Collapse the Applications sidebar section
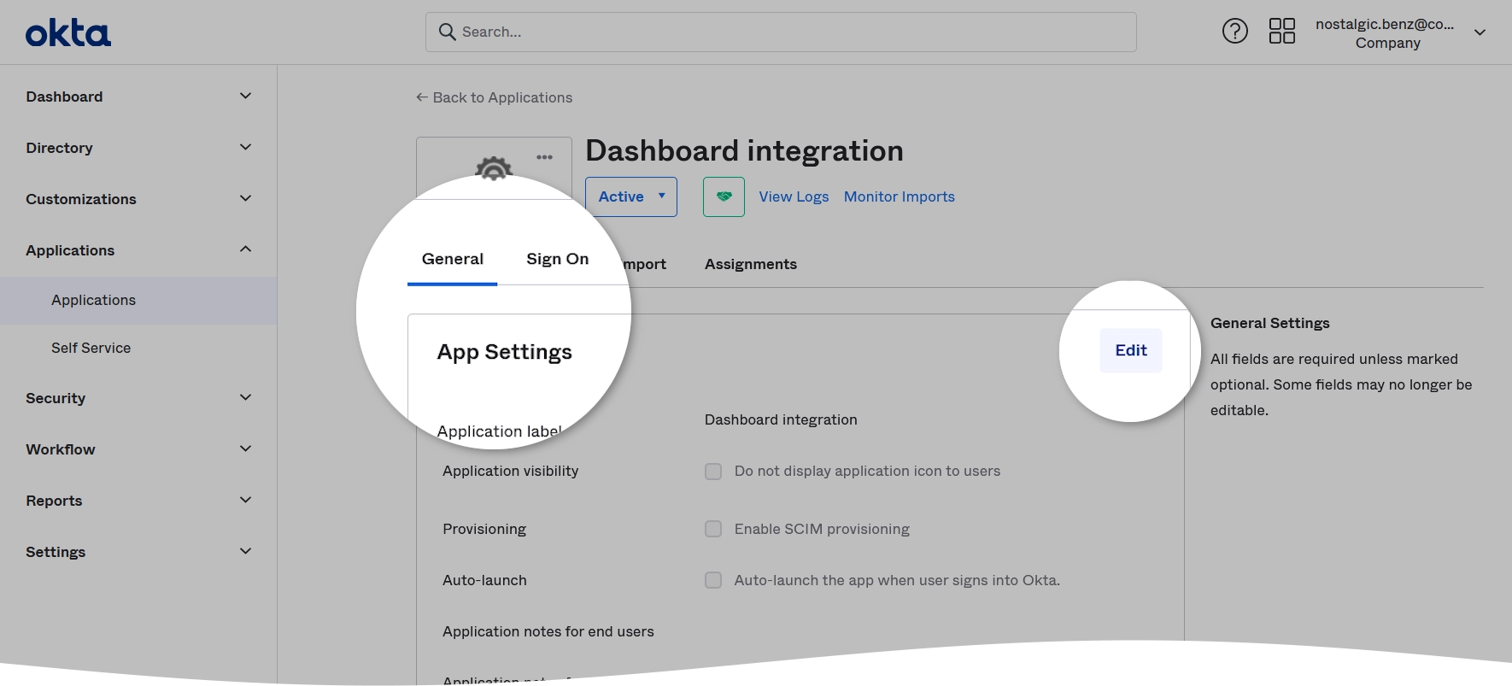1512x686 pixels. 138,250
